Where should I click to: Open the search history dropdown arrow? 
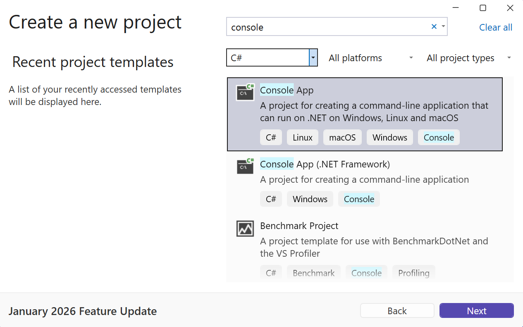point(443,26)
